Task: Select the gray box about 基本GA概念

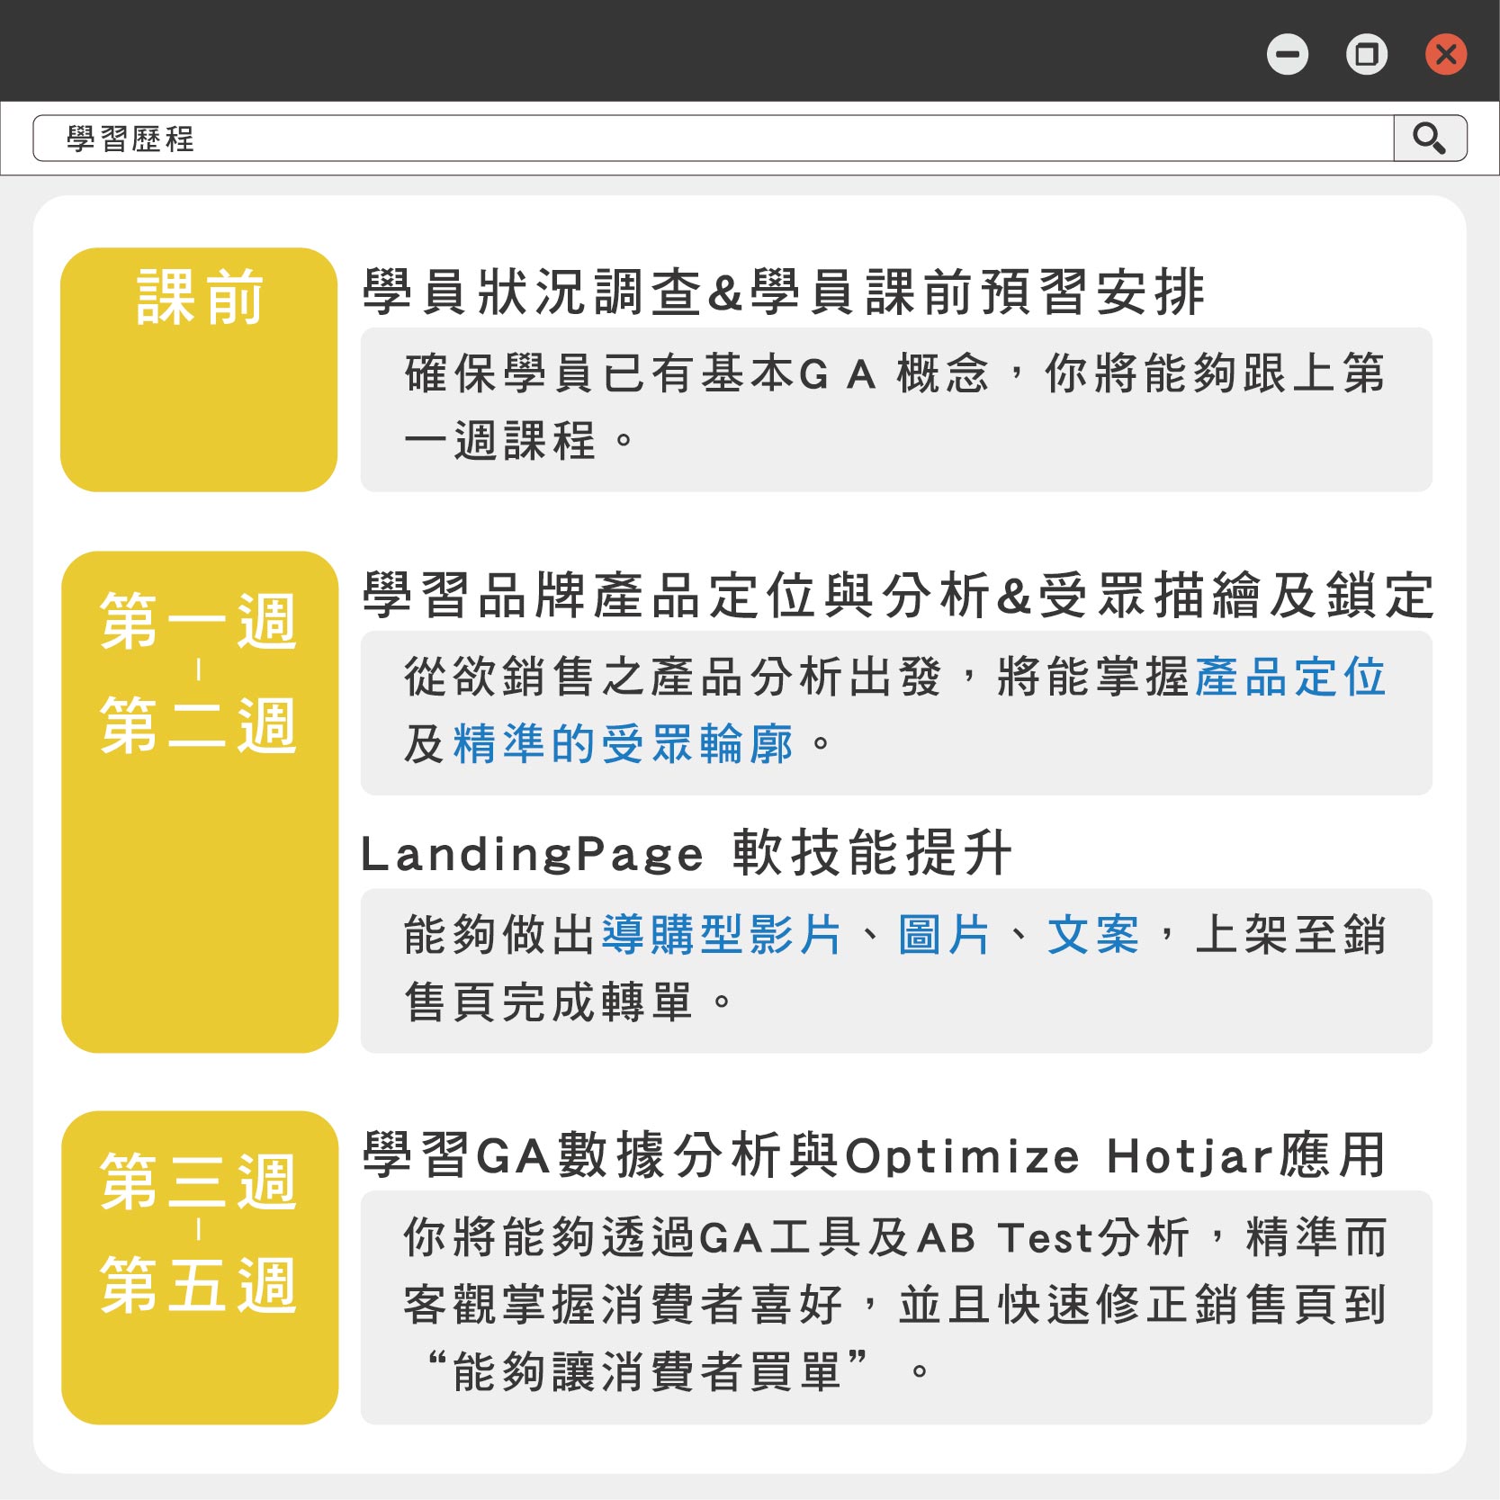Action: point(895,409)
